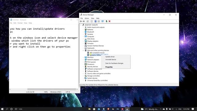Click Notepad horizontal scrollbar left arrow
Image resolution: width=197 pixels, height=111 pixels.
pyautogui.click(x=10, y=89)
